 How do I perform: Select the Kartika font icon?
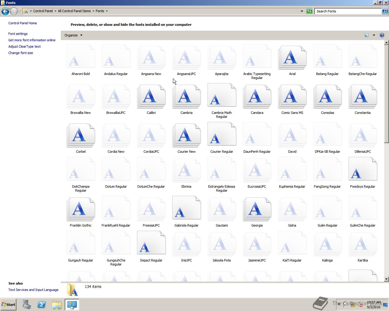363,244
